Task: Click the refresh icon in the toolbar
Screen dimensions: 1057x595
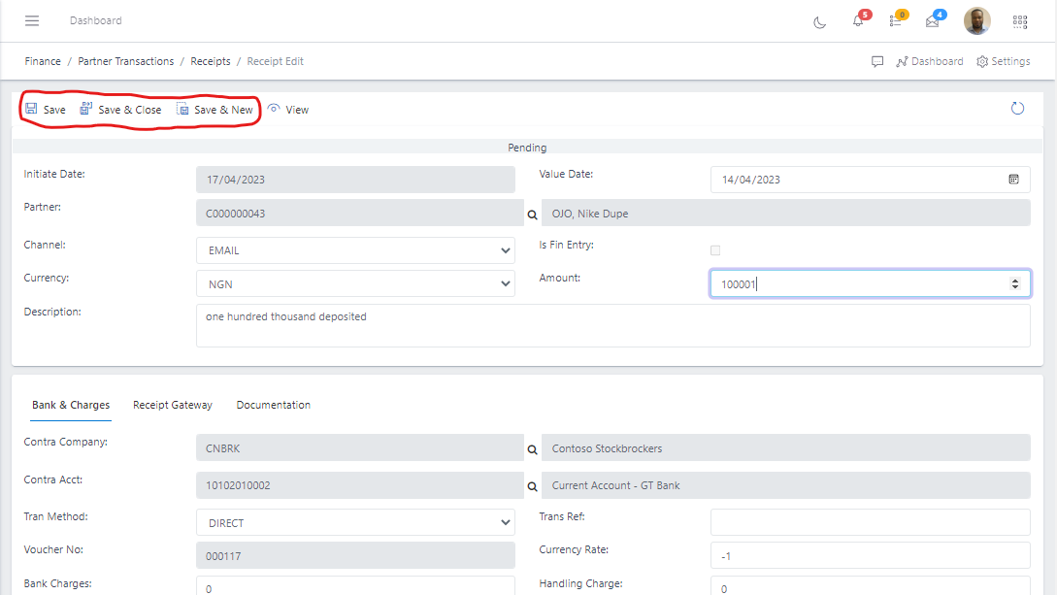Action: 1017,109
